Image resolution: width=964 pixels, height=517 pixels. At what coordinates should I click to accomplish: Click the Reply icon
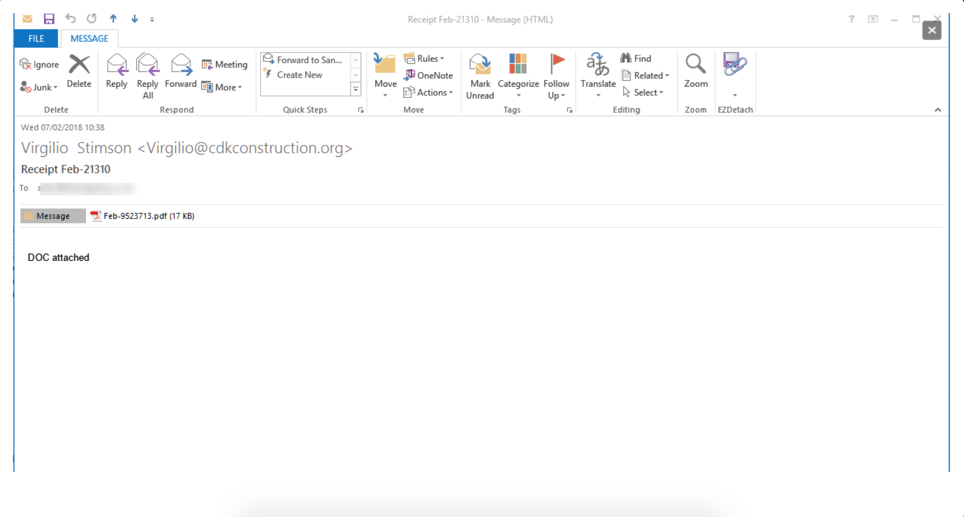116,65
